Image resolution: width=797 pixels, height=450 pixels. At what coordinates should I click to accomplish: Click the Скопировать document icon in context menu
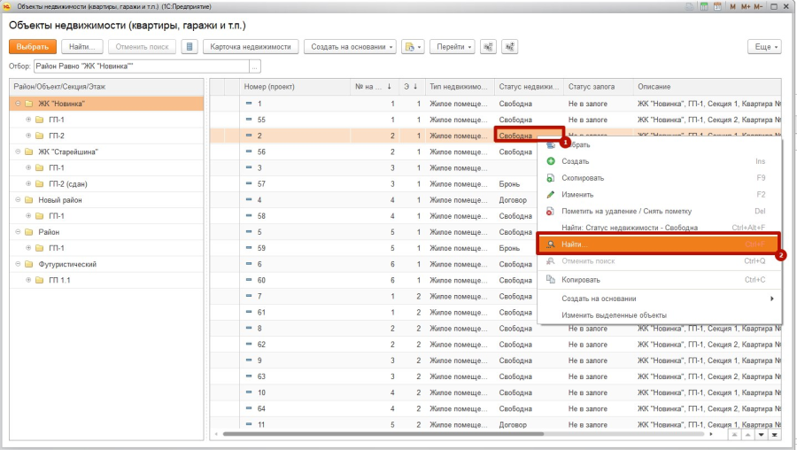click(x=551, y=178)
